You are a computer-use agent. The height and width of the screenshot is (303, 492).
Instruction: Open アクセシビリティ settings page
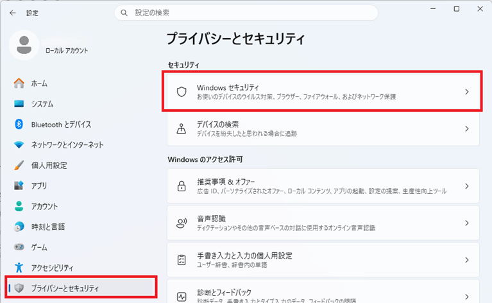(81, 268)
